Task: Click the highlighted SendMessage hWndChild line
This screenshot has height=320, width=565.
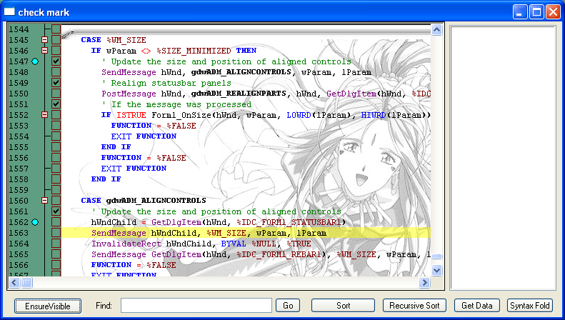Action: point(246,233)
